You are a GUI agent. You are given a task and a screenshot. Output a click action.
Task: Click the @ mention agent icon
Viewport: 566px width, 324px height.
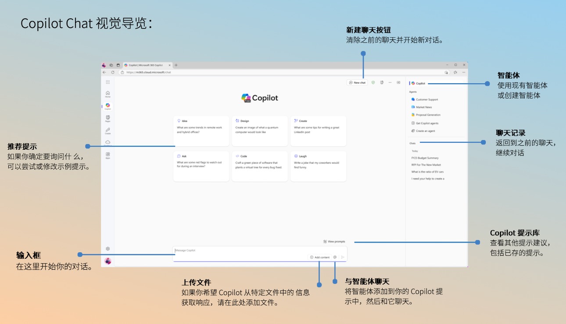click(x=335, y=257)
